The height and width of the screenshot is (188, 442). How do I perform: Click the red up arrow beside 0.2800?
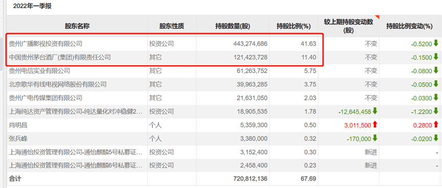(x=436, y=125)
